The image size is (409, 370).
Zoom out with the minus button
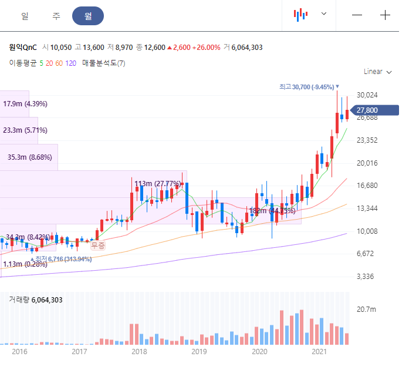[x=357, y=15]
